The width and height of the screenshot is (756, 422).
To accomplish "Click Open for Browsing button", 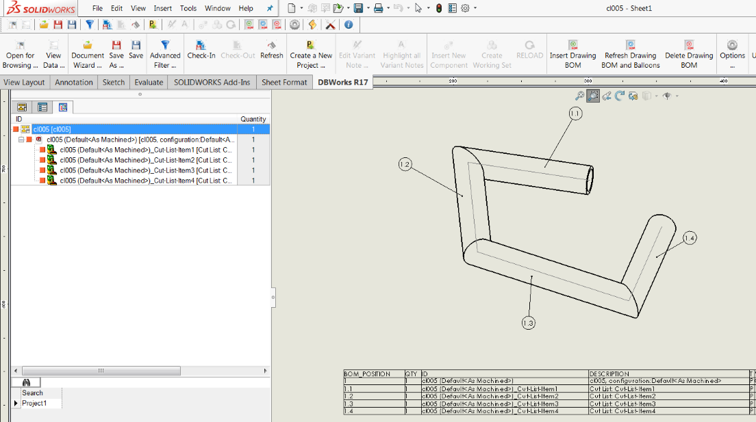I will click(x=20, y=54).
